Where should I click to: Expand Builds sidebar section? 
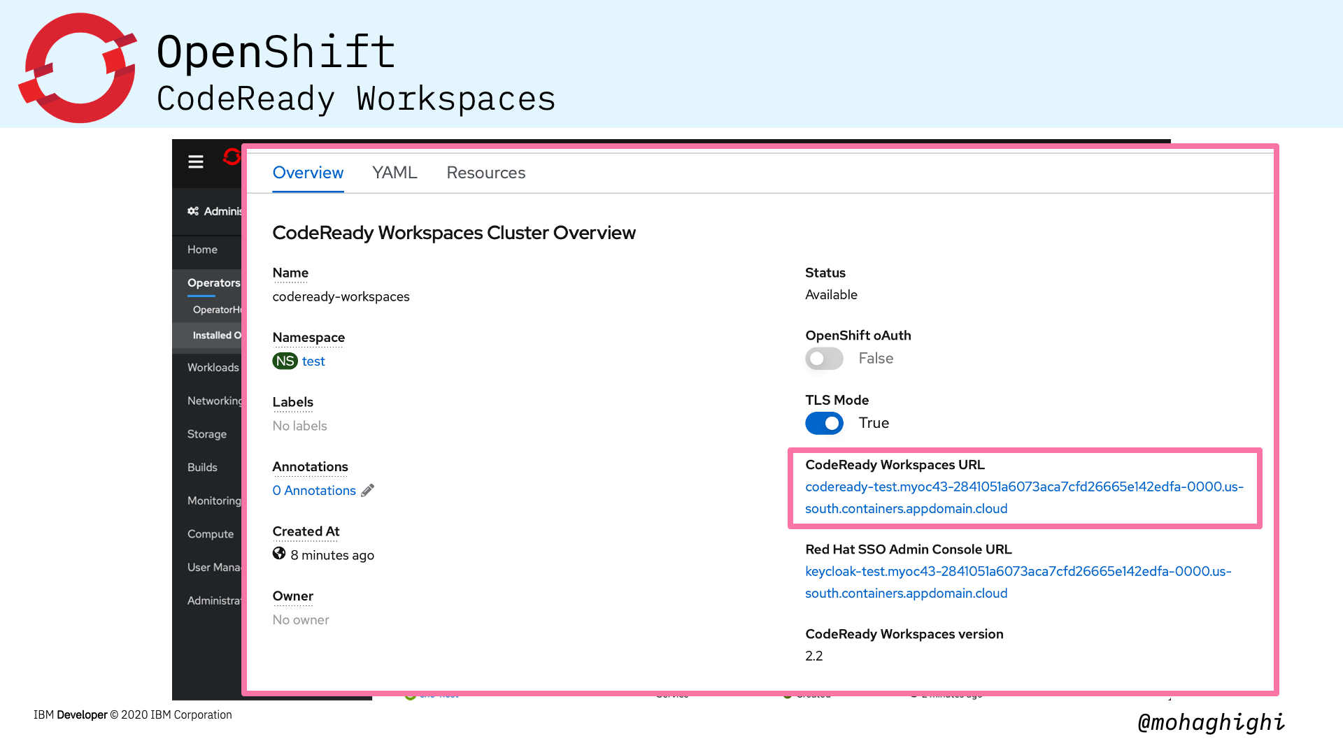(x=202, y=467)
